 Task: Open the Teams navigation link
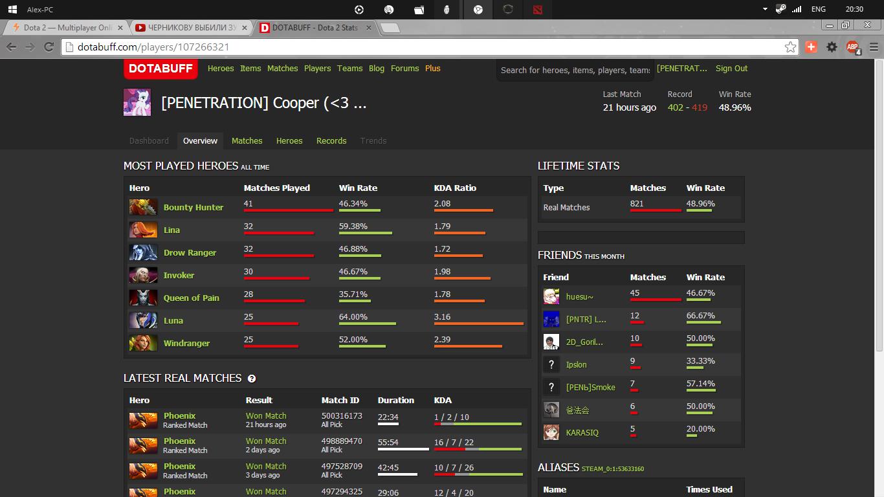(349, 68)
